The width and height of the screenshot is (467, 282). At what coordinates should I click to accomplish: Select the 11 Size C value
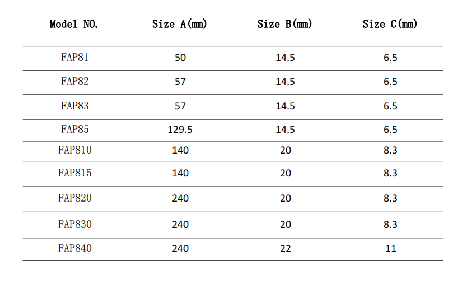click(390, 248)
